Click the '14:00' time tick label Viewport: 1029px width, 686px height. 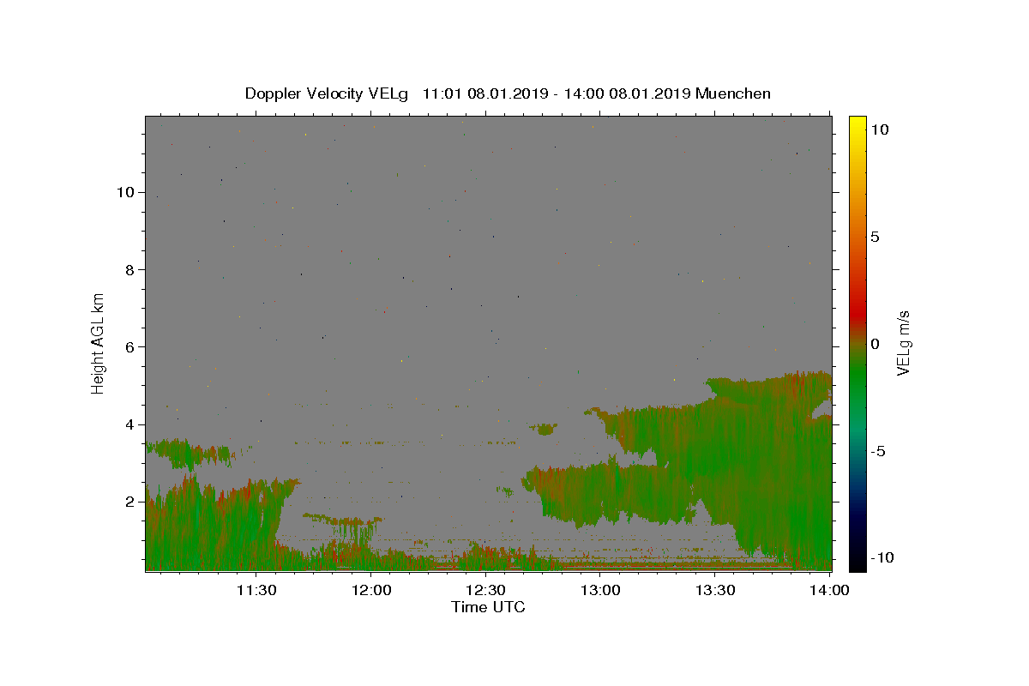pos(830,590)
